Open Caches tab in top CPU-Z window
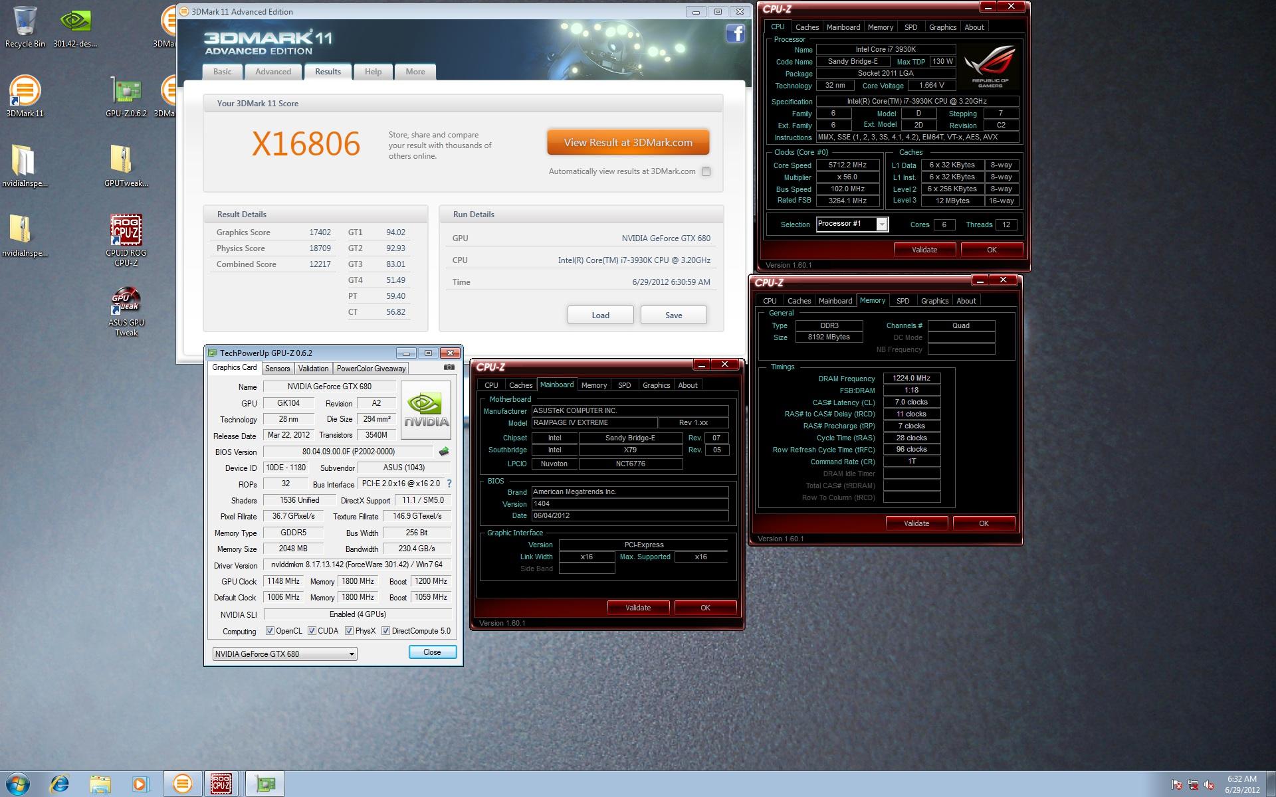The width and height of the screenshot is (1276, 797). click(x=807, y=27)
